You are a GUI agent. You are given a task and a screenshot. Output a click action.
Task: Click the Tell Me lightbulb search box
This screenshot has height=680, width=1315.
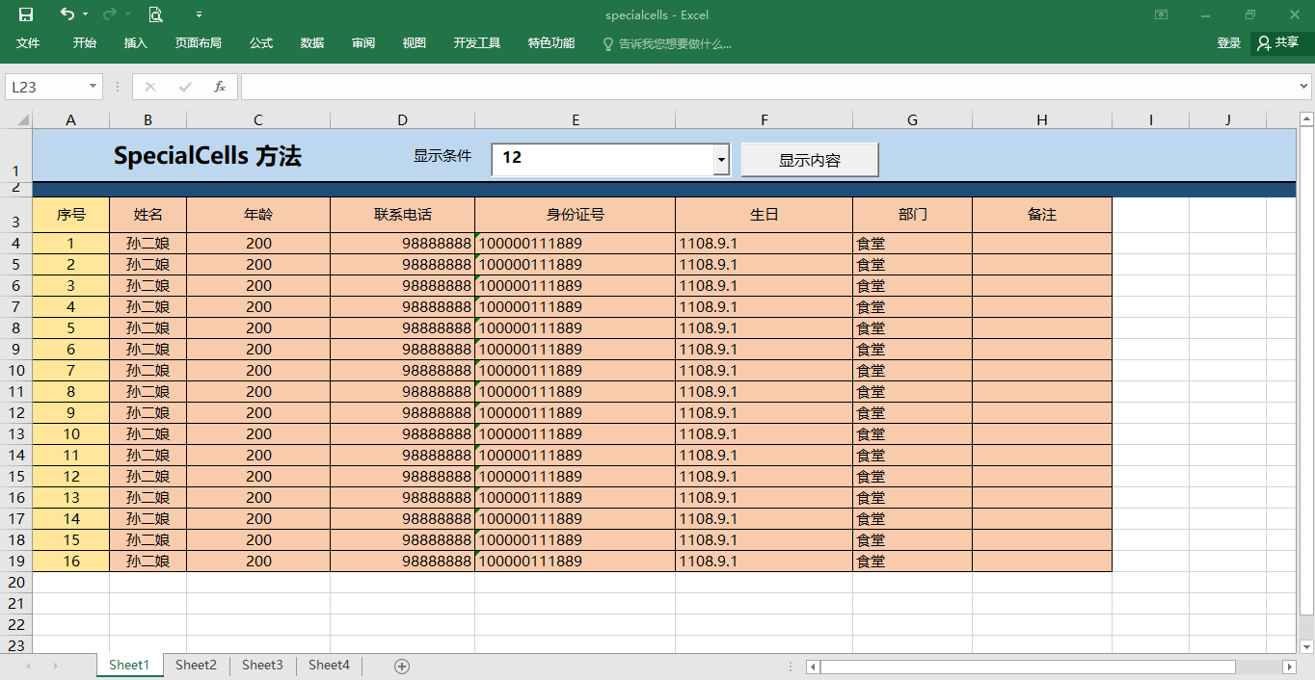(666, 43)
